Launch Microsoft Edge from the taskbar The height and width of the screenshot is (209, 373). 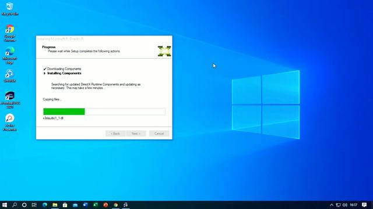(45, 205)
